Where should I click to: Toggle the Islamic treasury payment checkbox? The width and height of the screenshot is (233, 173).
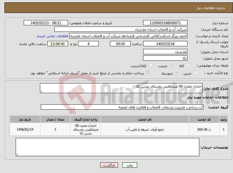coord(148,73)
